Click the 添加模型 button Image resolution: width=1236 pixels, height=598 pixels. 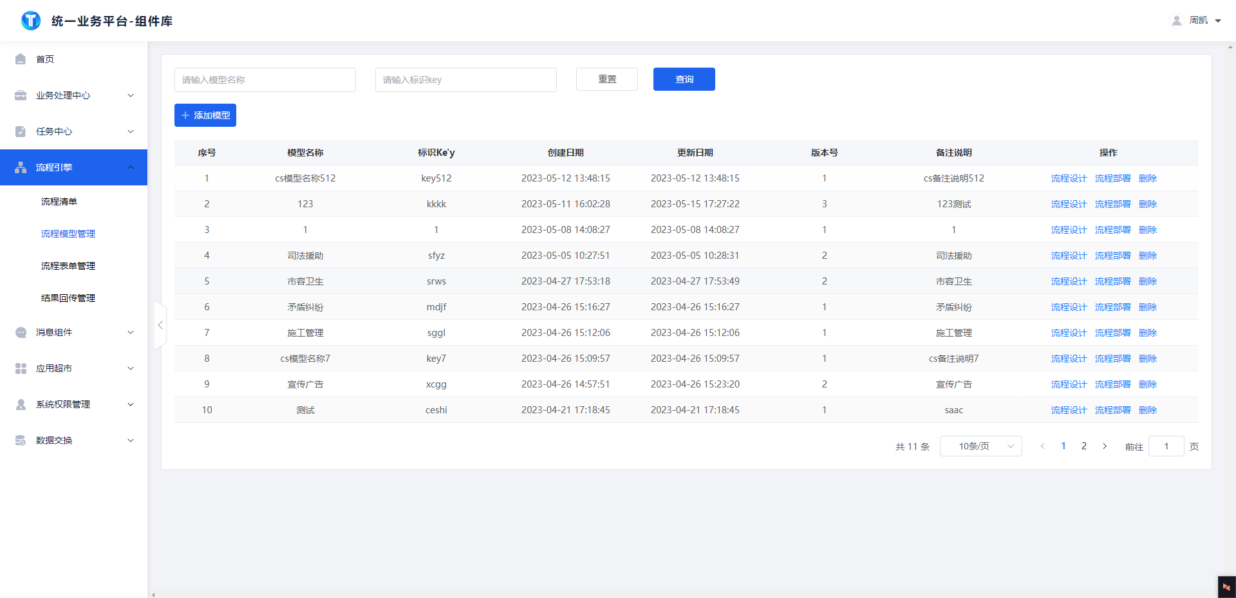point(205,115)
